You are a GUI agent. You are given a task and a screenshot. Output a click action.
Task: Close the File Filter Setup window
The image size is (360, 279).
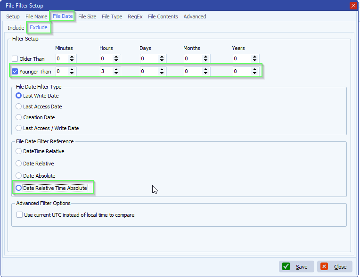point(353,6)
